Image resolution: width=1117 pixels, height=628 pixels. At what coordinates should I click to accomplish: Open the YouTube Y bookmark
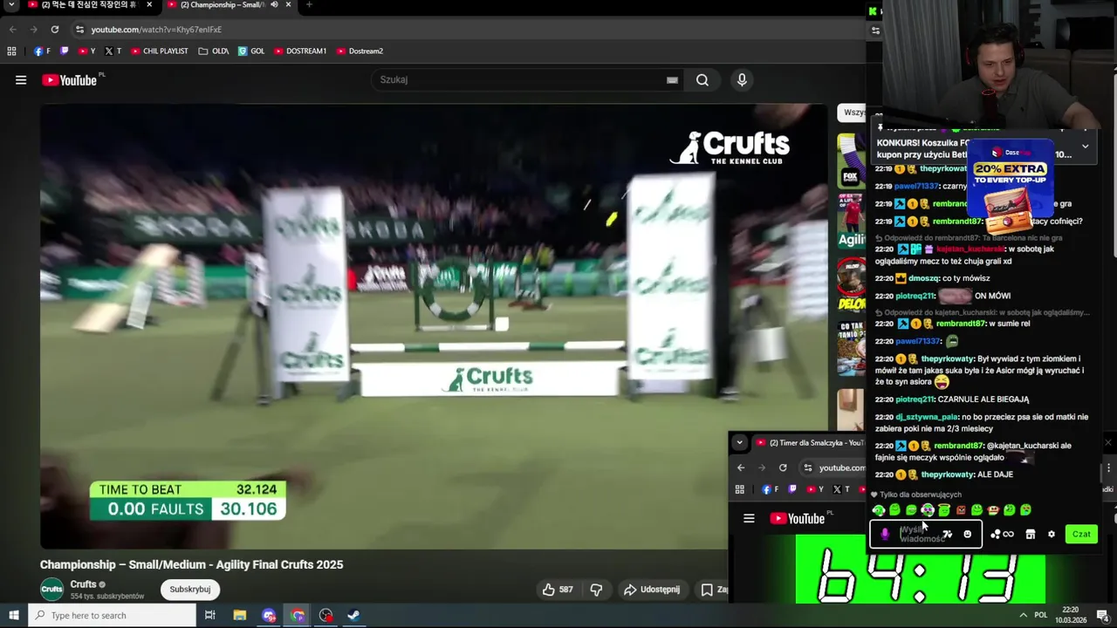(87, 51)
